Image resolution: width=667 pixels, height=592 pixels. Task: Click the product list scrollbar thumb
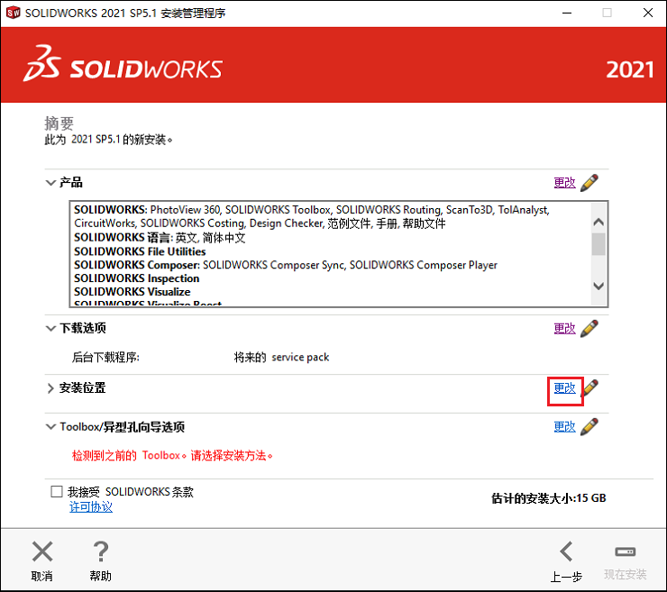[598, 244]
